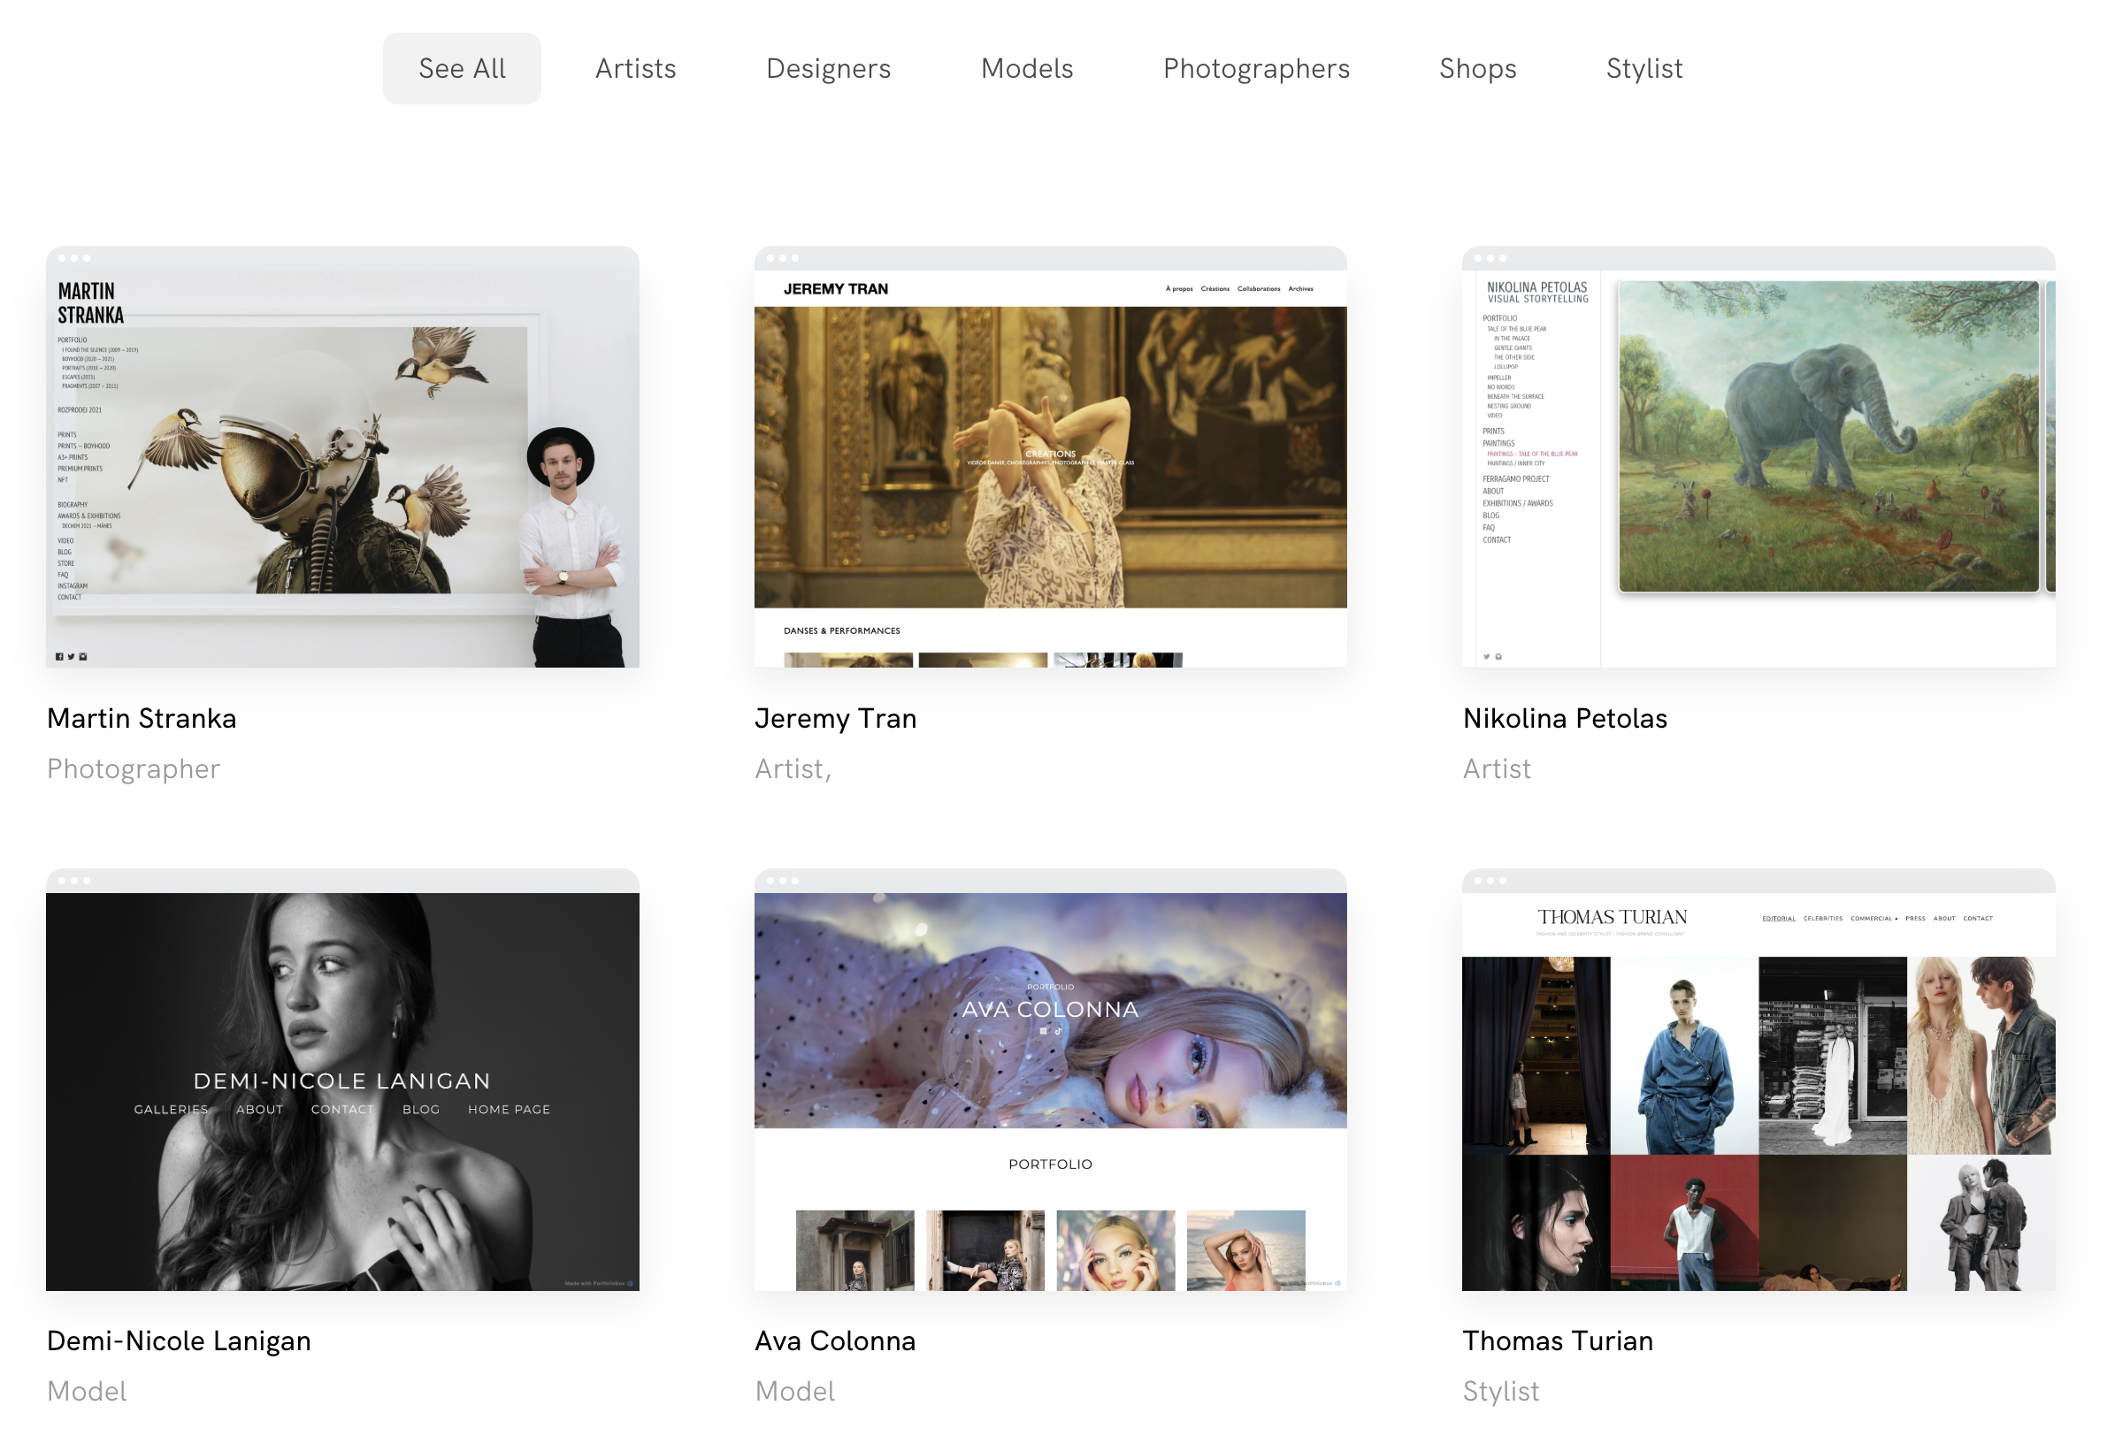Click the Facebook icon on Martin Stranka's site
Viewport: 2107px width, 1436px height.
tap(60, 657)
